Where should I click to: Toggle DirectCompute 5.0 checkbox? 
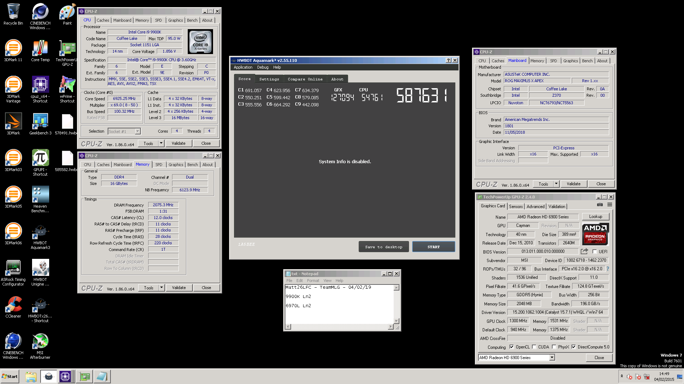574,347
